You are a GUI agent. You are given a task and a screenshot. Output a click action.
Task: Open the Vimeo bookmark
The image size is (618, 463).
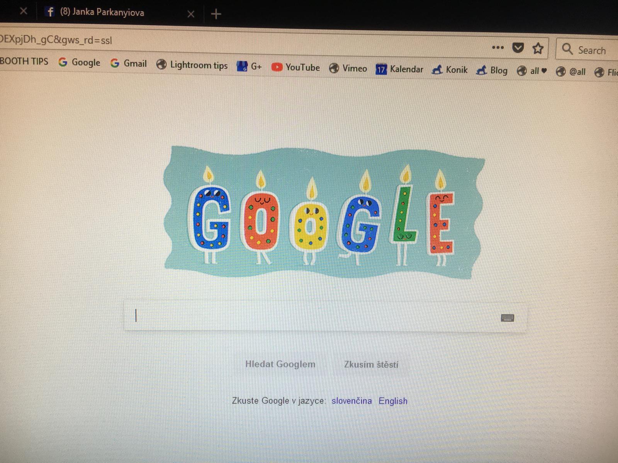(x=348, y=68)
